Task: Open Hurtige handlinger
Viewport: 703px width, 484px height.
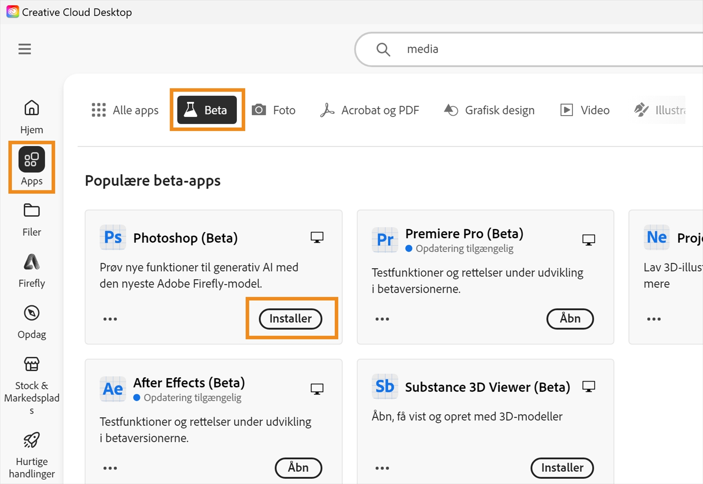Action: click(x=31, y=453)
